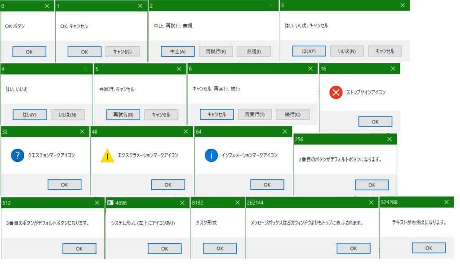Click OK in dialog titled 0
This screenshot has width=460, height=264.
click(29, 52)
